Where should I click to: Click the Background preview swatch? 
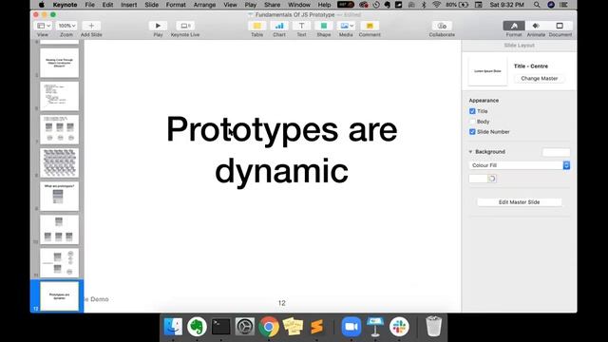click(x=556, y=152)
